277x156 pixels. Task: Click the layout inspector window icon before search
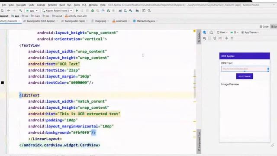click(x=144, y=10)
